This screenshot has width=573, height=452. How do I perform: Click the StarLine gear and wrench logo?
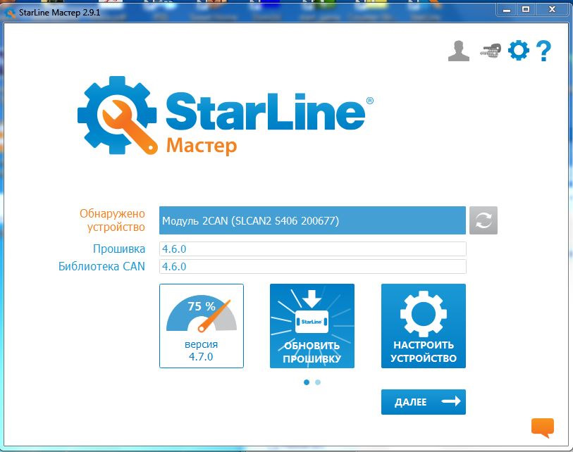[118, 115]
